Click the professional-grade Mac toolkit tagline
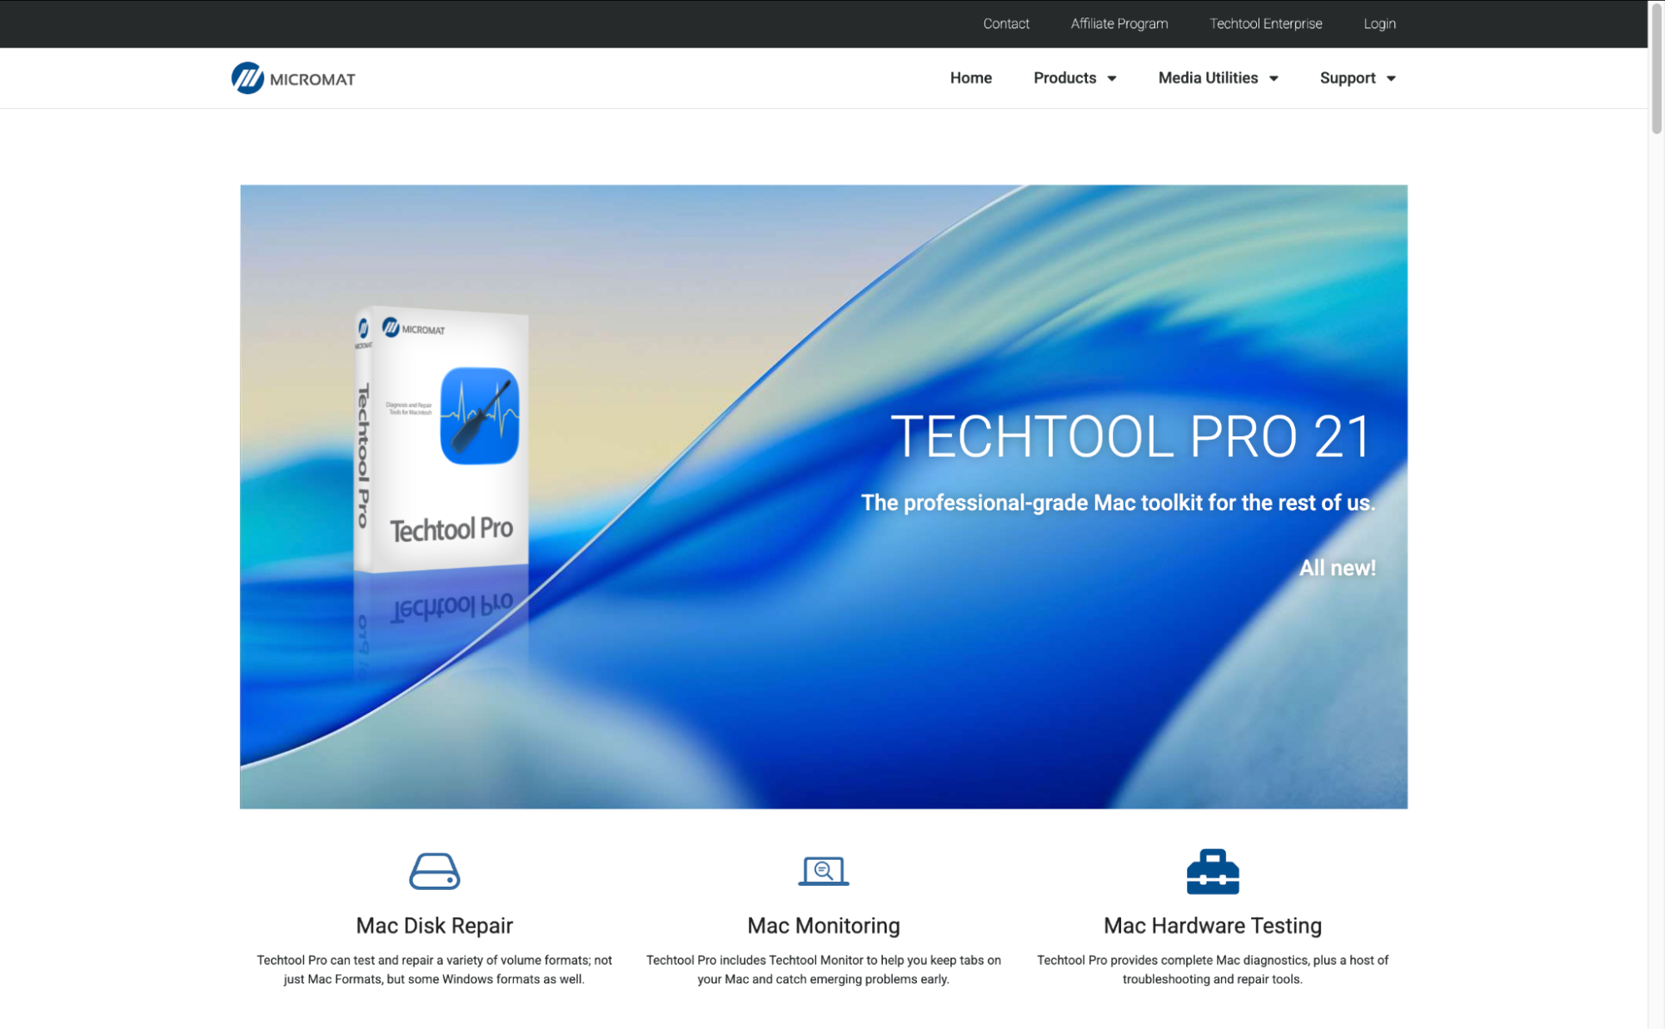This screenshot has width=1665, height=1029. (1118, 503)
